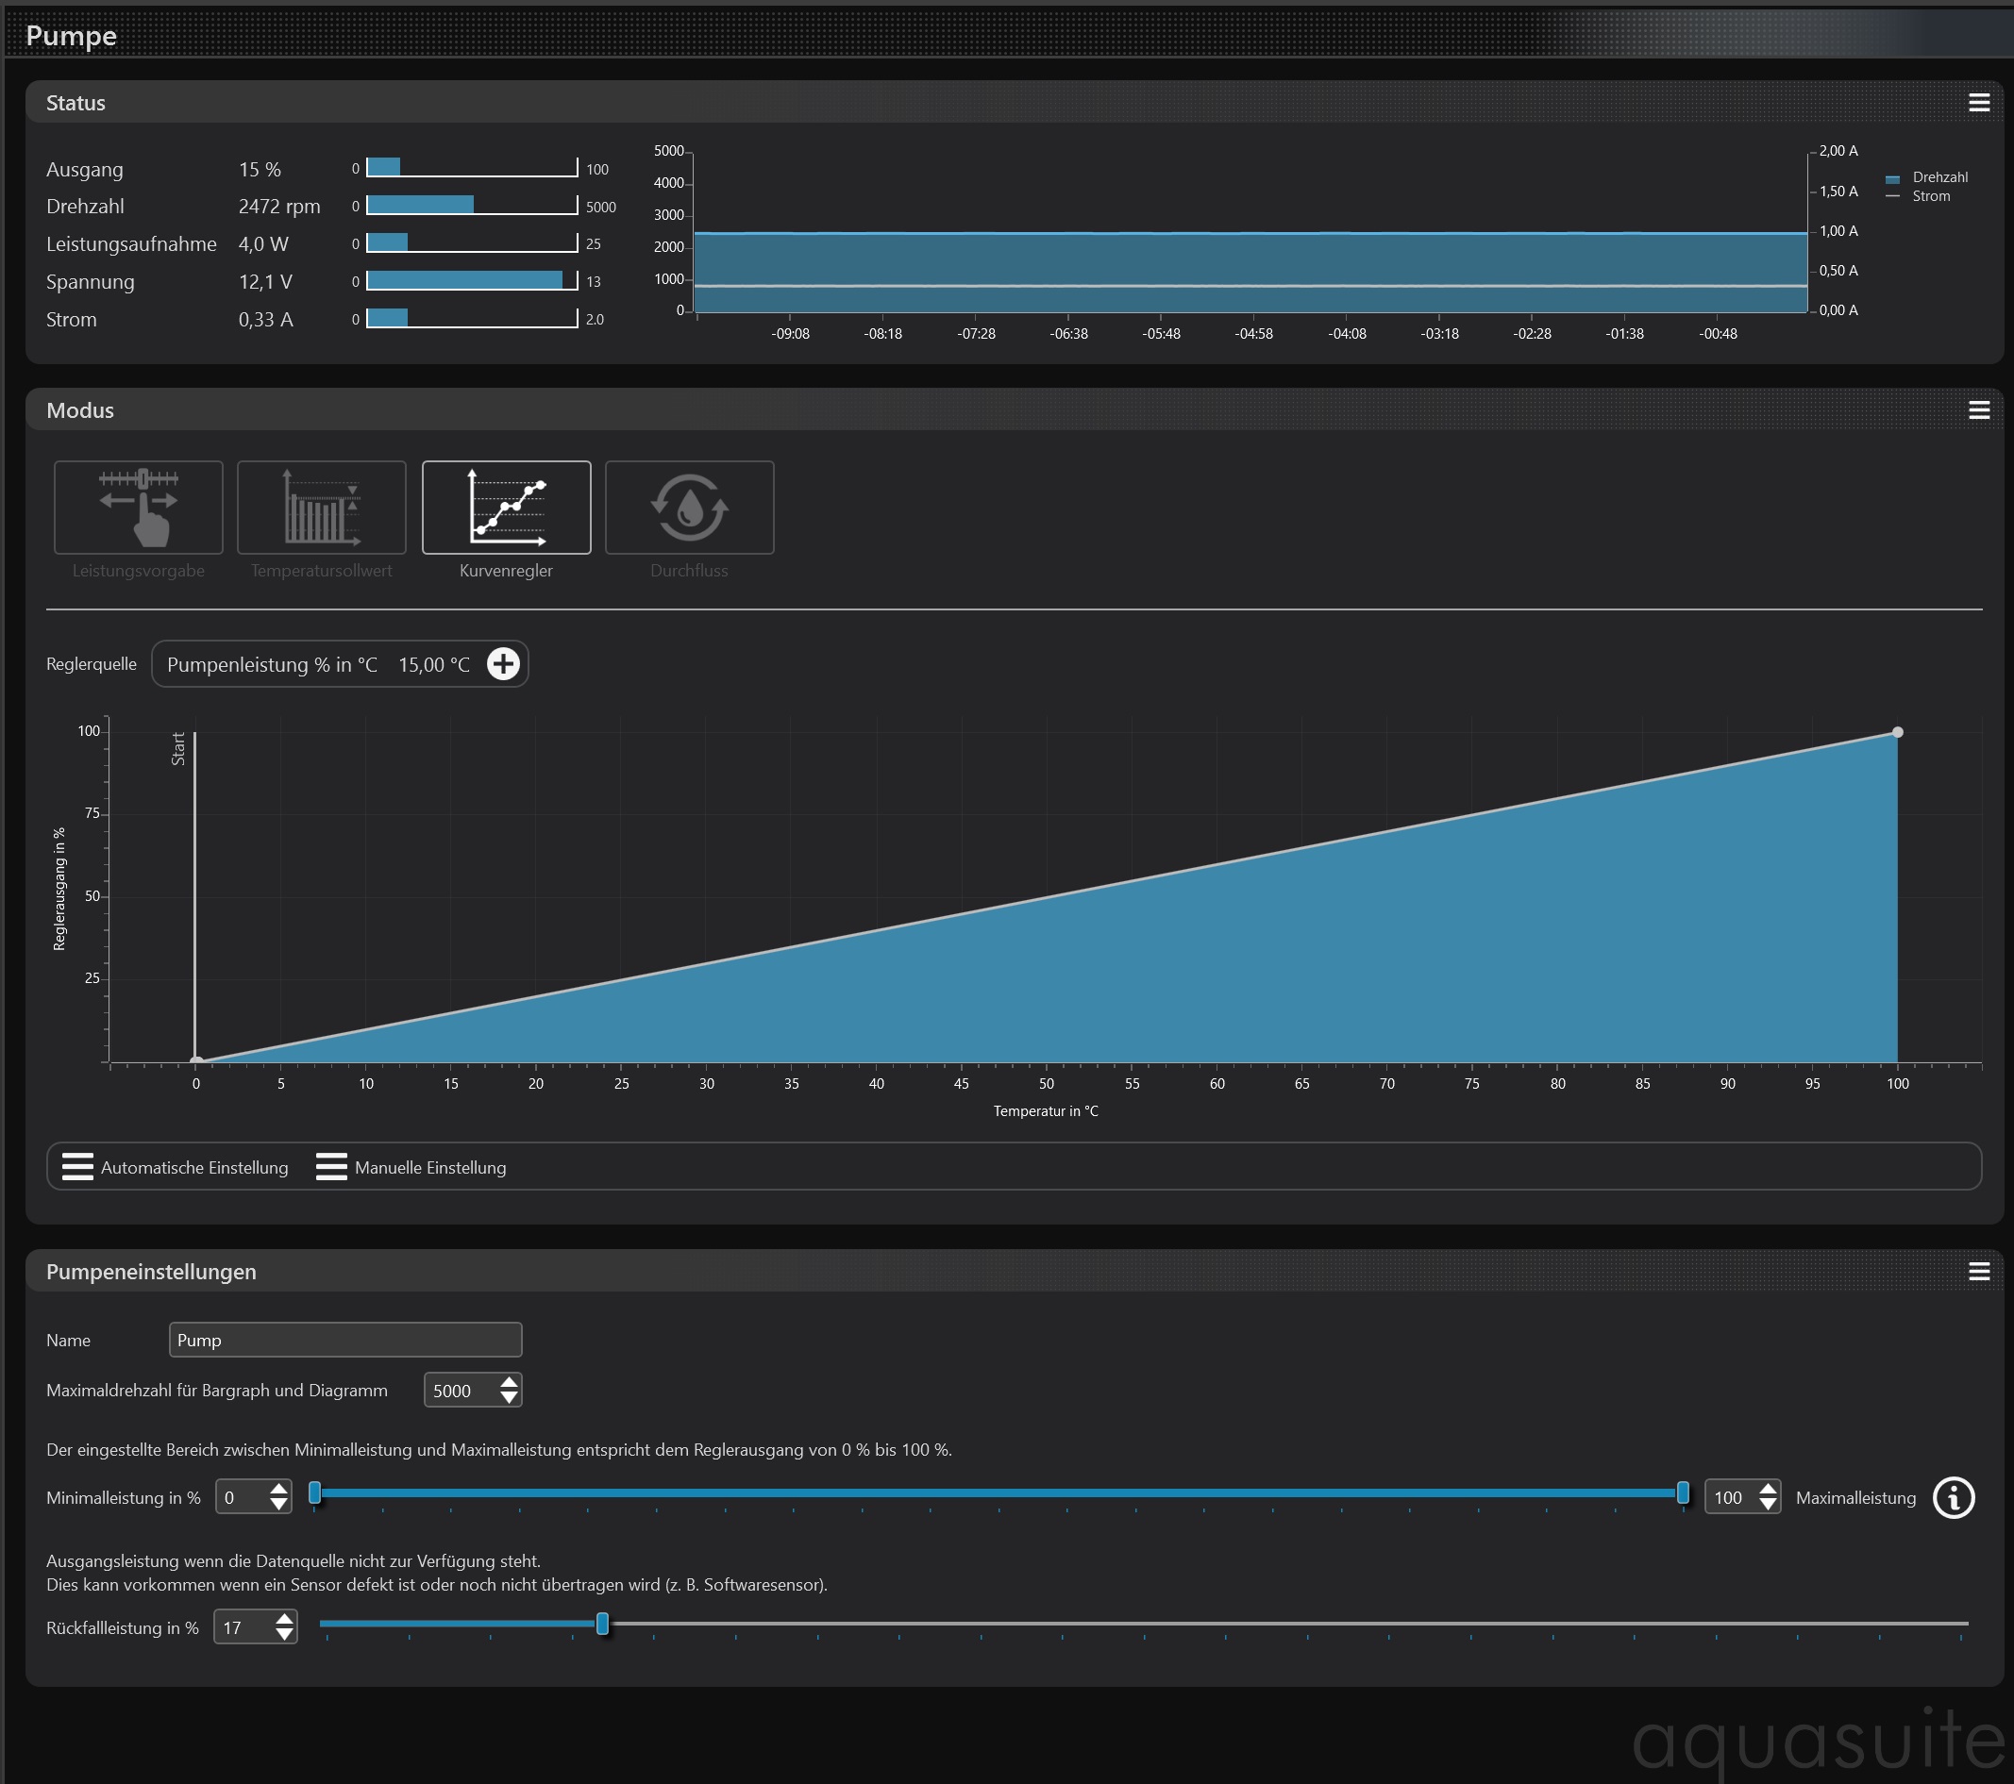Open the Status panel hamburger menu
The height and width of the screenshot is (1784, 2014).
pyautogui.click(x=1978, y=103)
